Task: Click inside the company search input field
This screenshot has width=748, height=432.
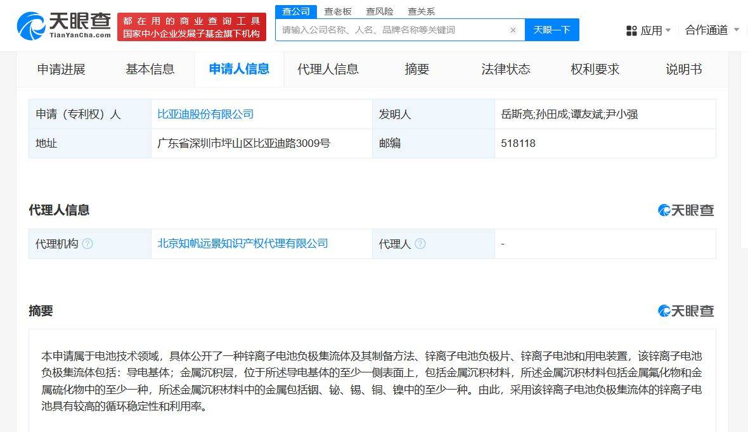Action: coord(380,30)
